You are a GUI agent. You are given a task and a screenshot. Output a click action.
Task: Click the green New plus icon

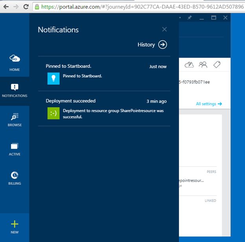point(15,224)
